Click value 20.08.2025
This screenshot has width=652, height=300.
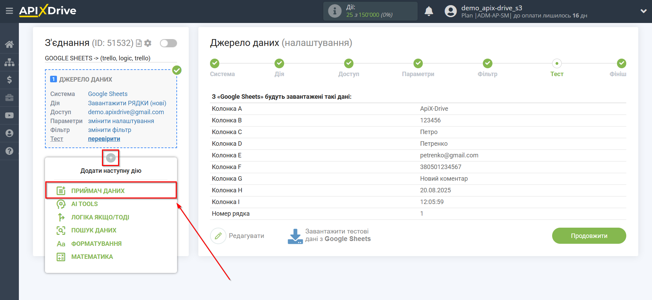point(435,190)
